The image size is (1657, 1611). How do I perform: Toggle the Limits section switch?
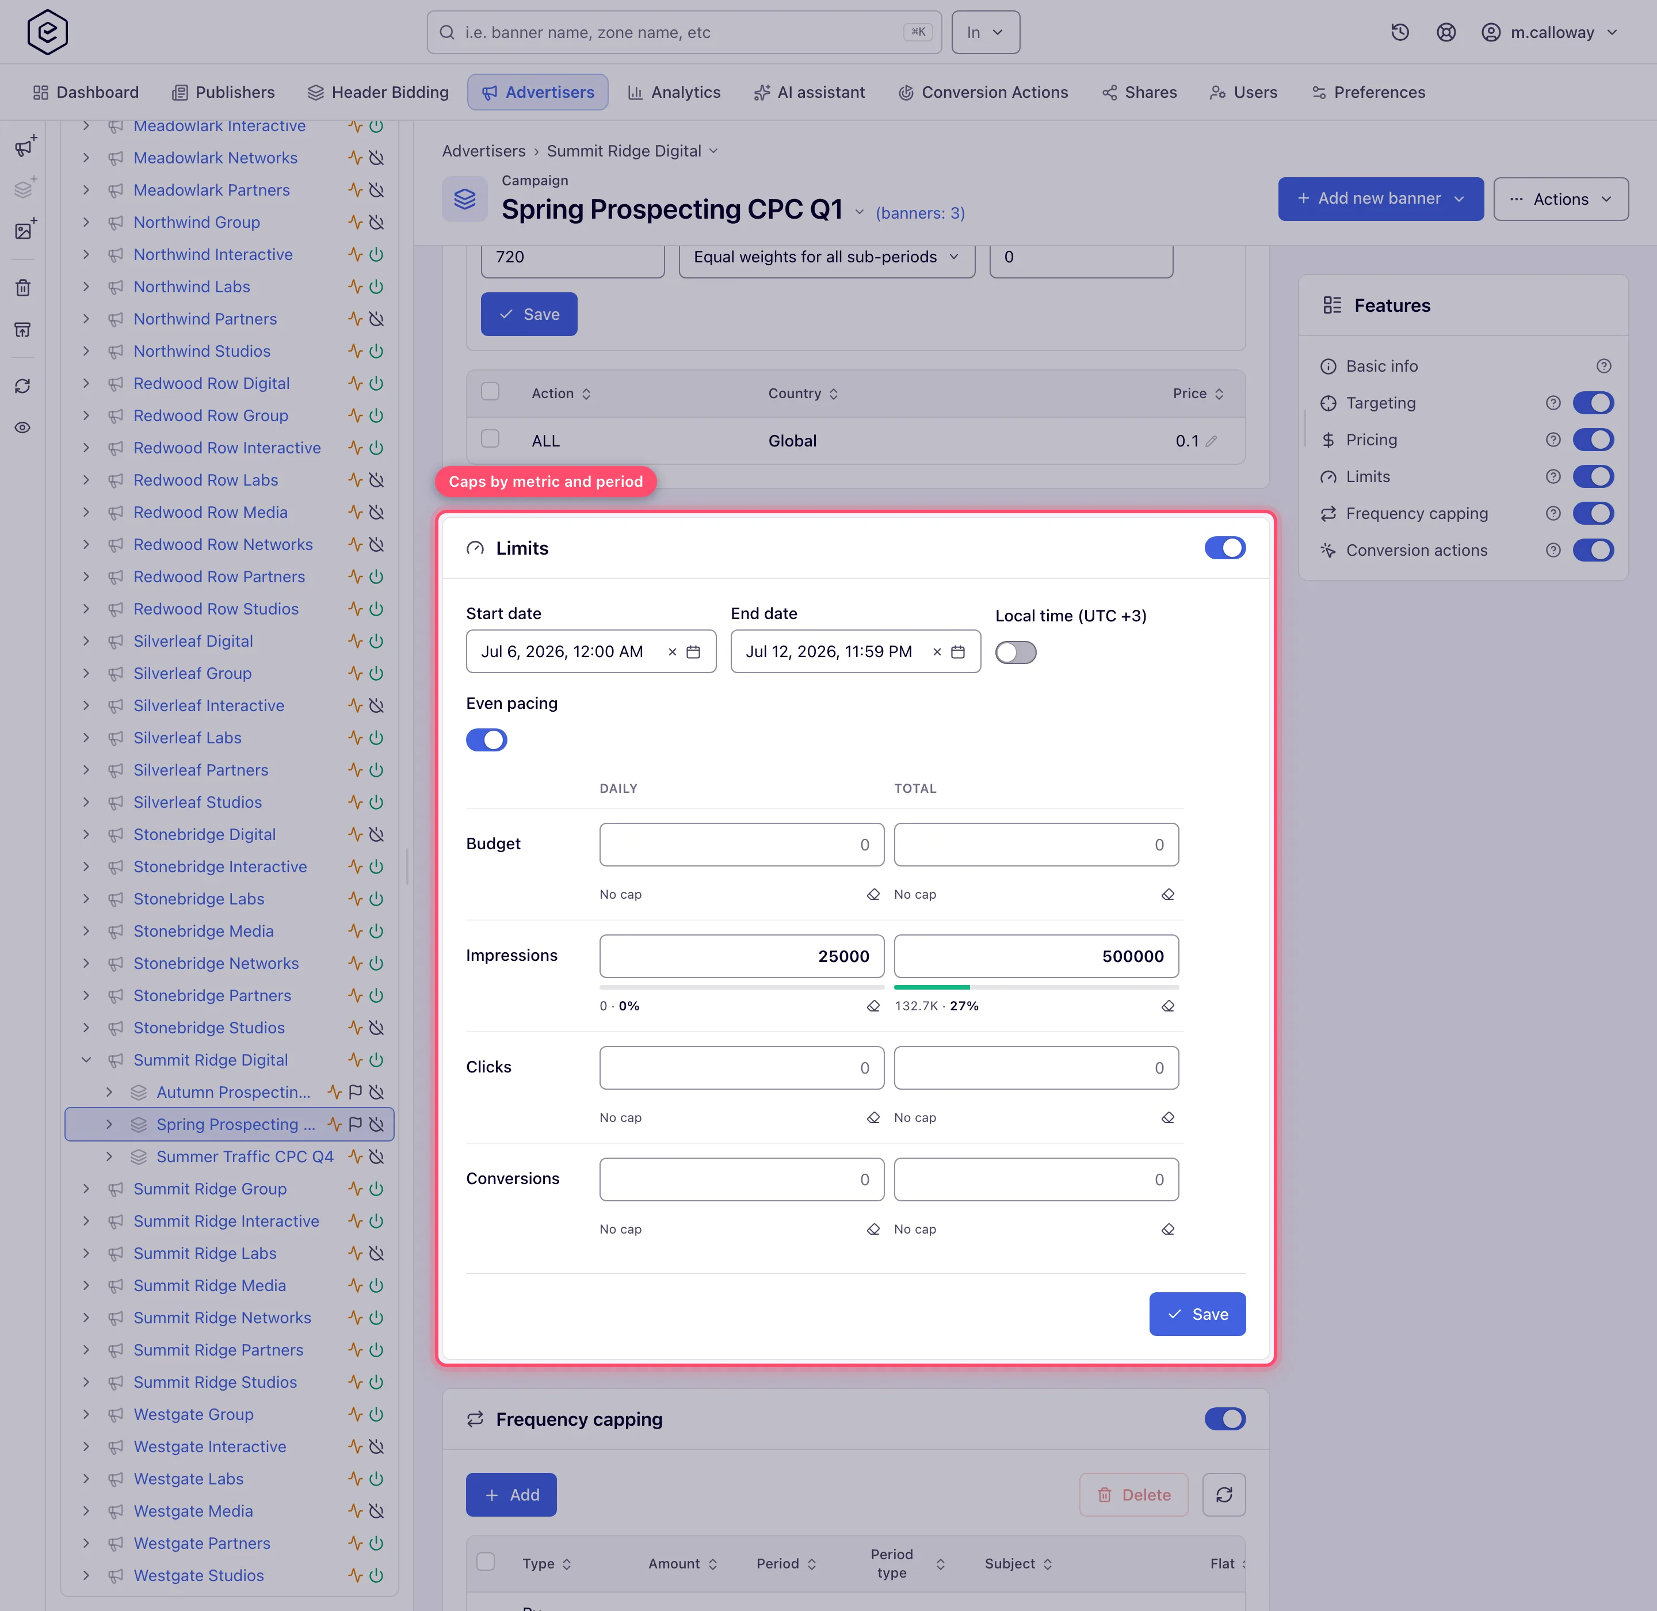[1224, 548]
